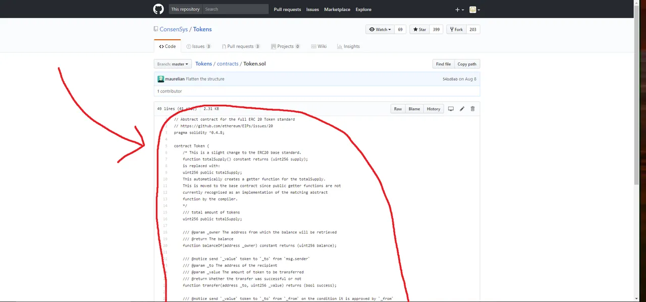
Task: Click the ethereum EIPs URL comment line
Action: [224, 126]
